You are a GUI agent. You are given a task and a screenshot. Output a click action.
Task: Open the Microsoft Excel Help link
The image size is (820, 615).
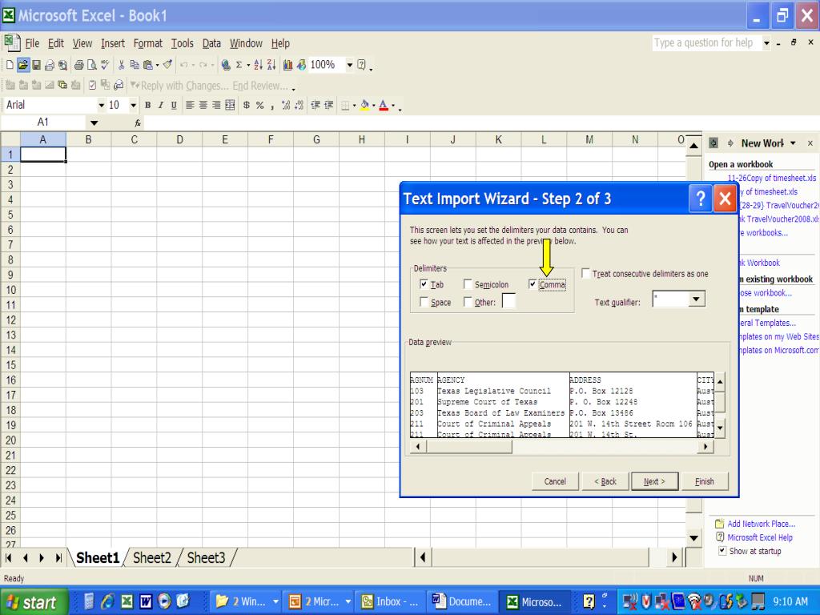click(759, 537)
